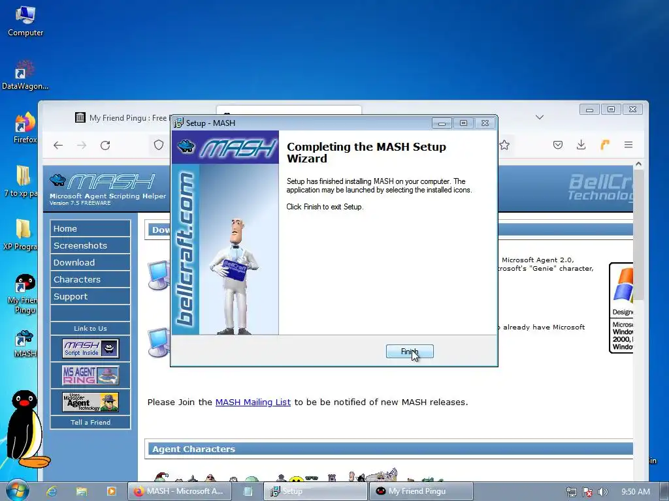Open the Computer desktop icon

click(25, 22)
